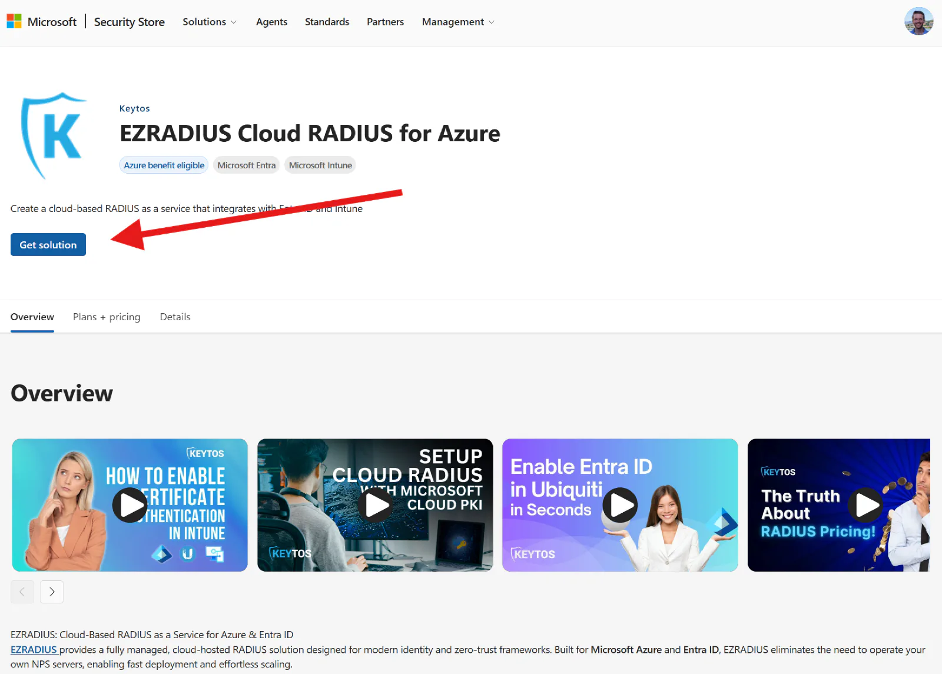Open the Standards page
Screen dimensions: 942x674
click(x=327, y=22)
